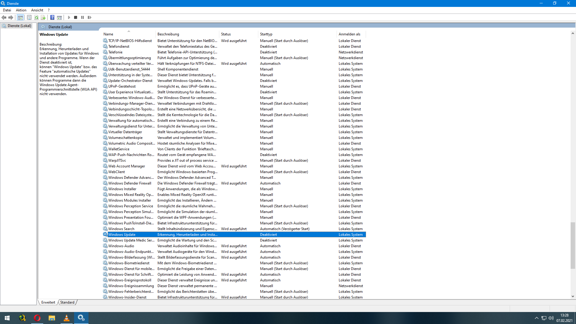This screenshot has width=576, height=324.
Task: Switch to the Standard tab
Action: pyautogui.click(x=67, y=302)
